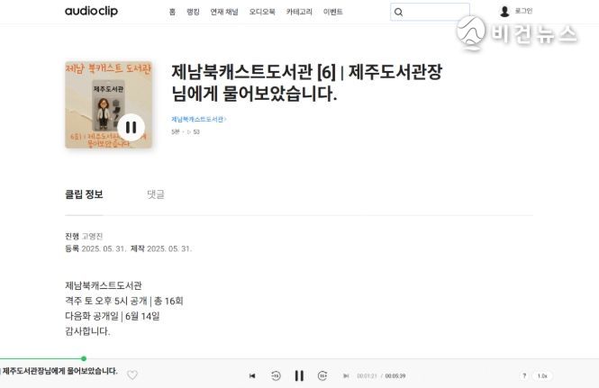599x388 pixels.
Task: Open the 카테고리 menu
Action: pos(299,12)
